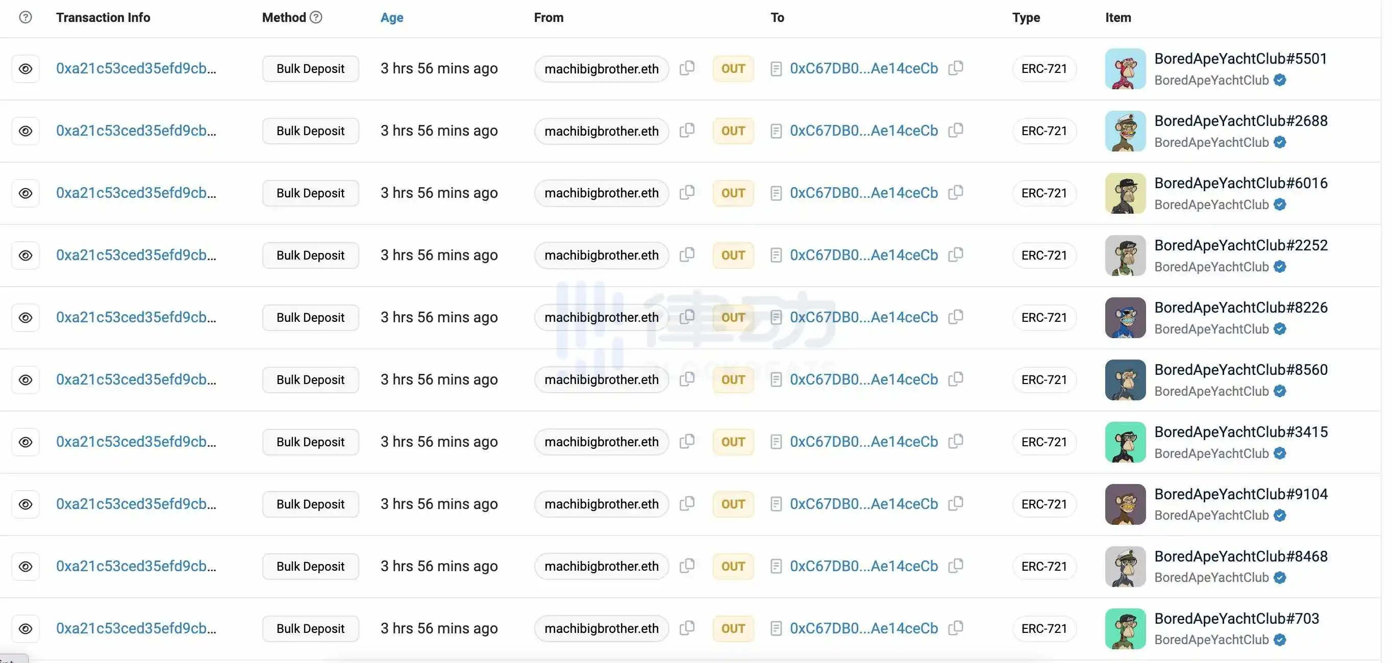This screenshot has width=1392, height=663.
Task: Copy From address in the #5501 row
Action: coord(687,68)
